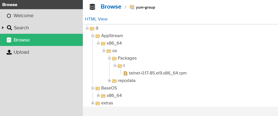Click the AppStream folder icon
This screenshot has height=116, width=278.
[x=98, y=36]
